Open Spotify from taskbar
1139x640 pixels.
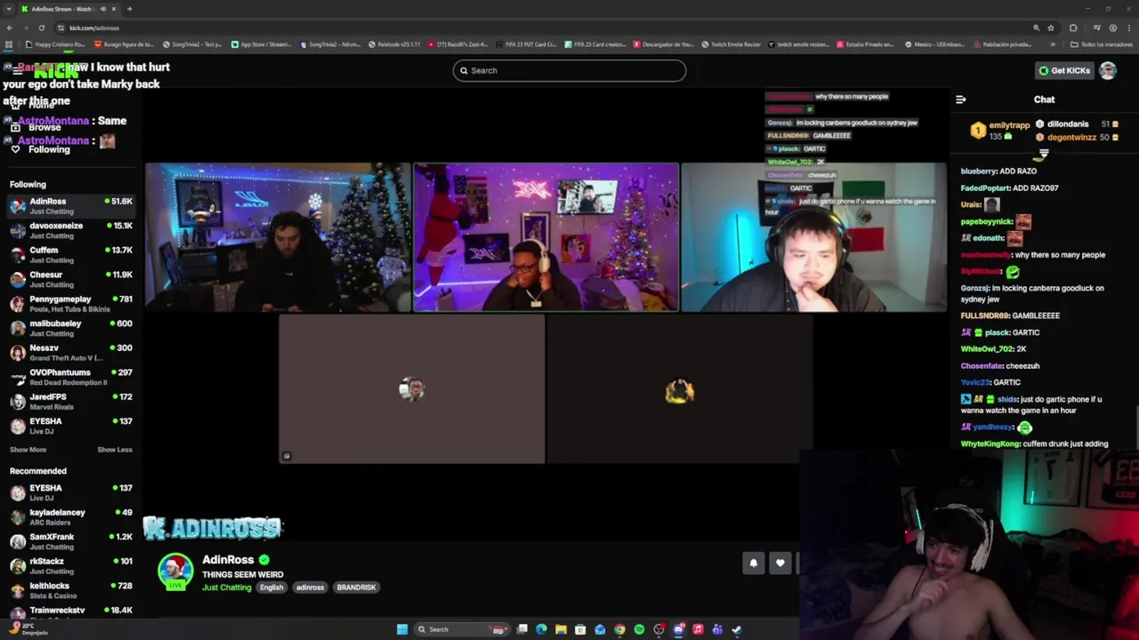[x=639, y=629]
